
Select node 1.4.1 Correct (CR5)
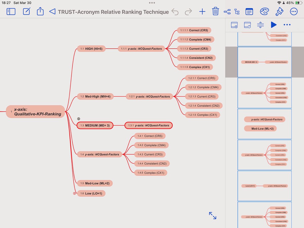click(x=150, y=136)
